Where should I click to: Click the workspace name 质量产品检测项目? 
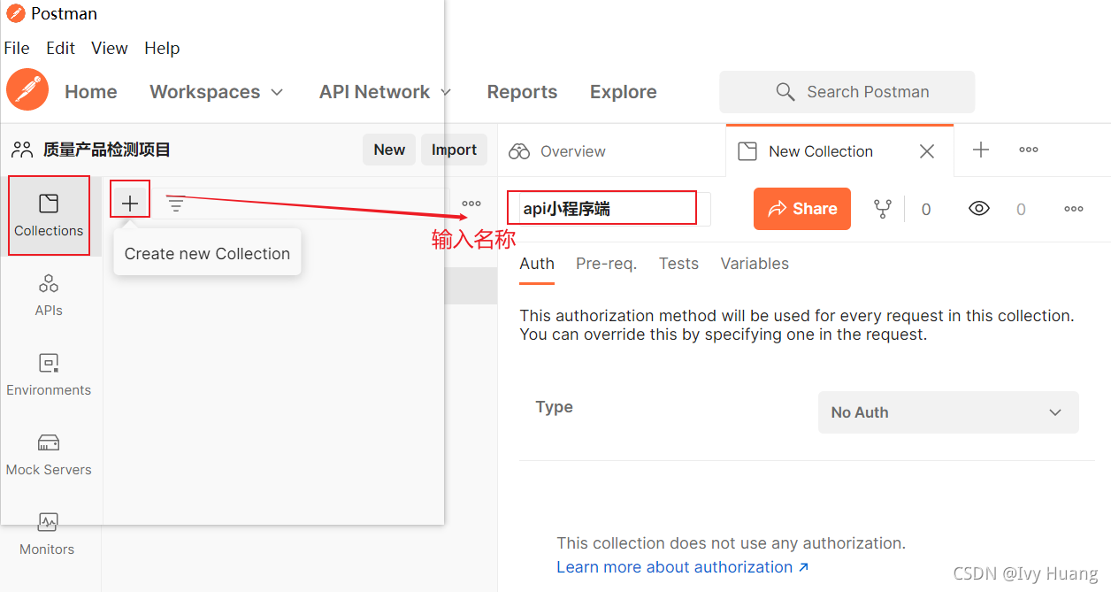(107, 150)
